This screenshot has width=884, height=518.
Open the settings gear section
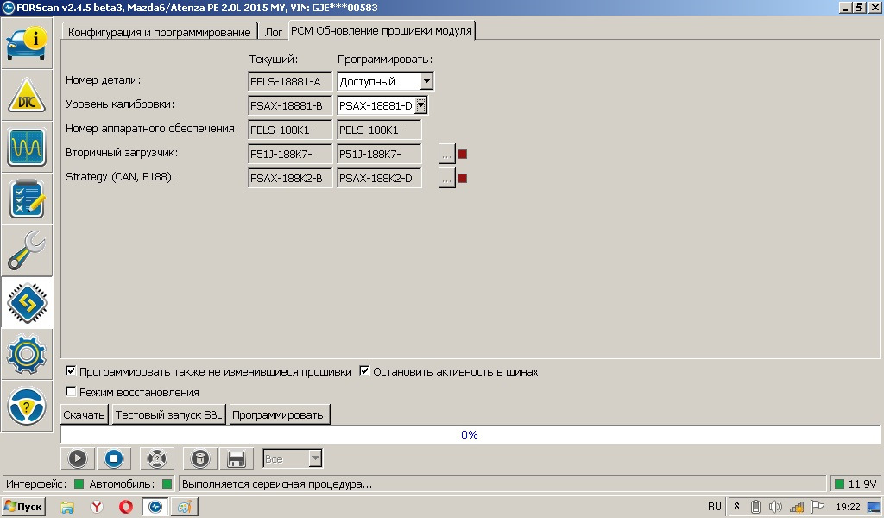(27, 355)
